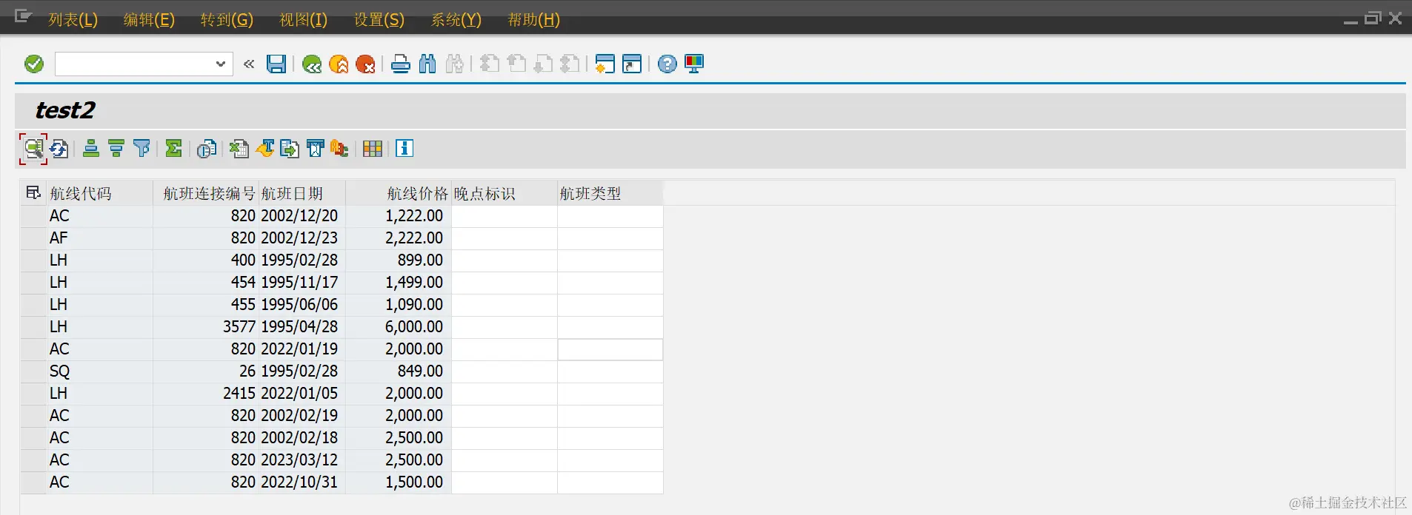The width and height of the screenshot is (1412, 515).
Task: Run the ABC analysis icon
Action: pos(340,149)
